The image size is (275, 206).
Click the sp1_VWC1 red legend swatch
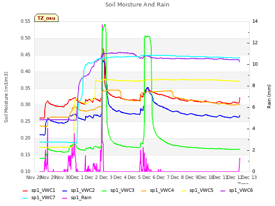[x=25, y=191]
